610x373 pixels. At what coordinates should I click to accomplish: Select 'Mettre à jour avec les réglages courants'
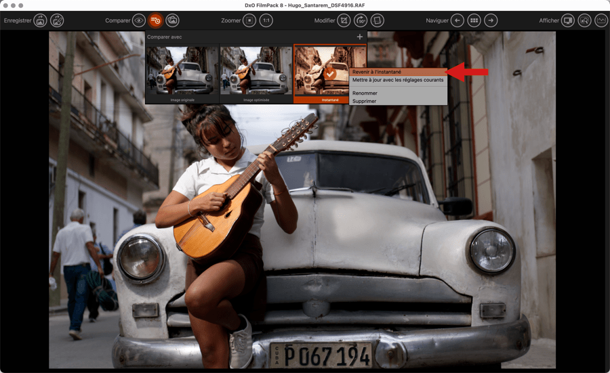(x=398, y=80)
